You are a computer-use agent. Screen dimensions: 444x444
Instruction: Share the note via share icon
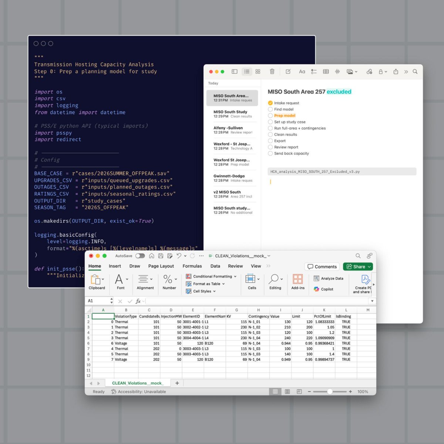(396, 71)
